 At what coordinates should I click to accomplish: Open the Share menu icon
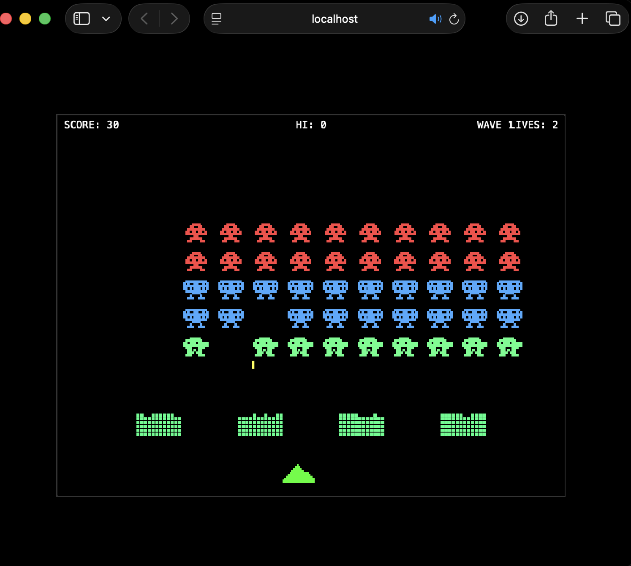551,18
